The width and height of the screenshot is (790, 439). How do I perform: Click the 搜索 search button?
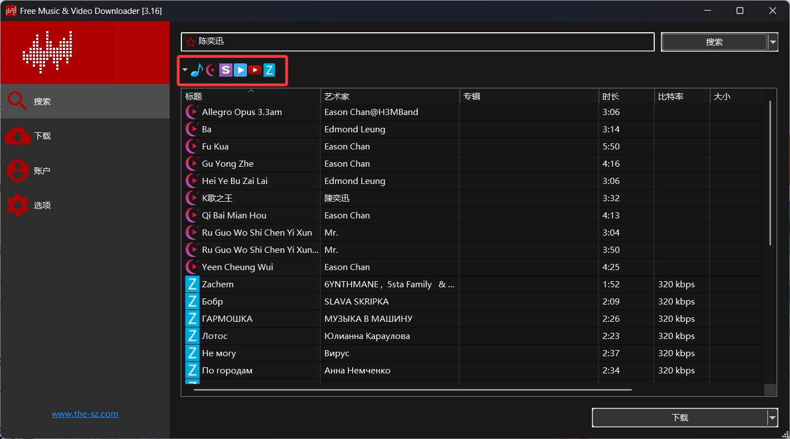tap(714, 42)
